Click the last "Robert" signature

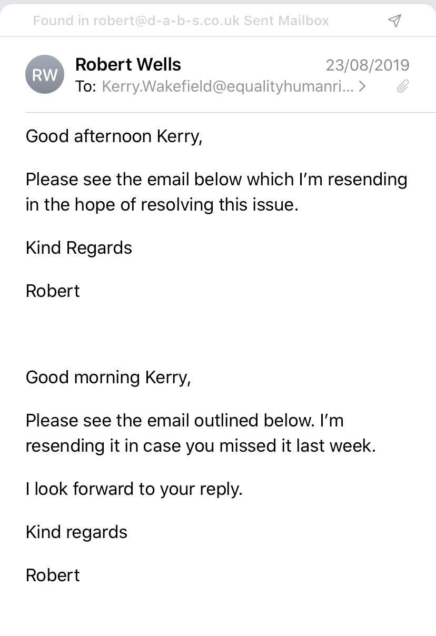coord(53,575)
